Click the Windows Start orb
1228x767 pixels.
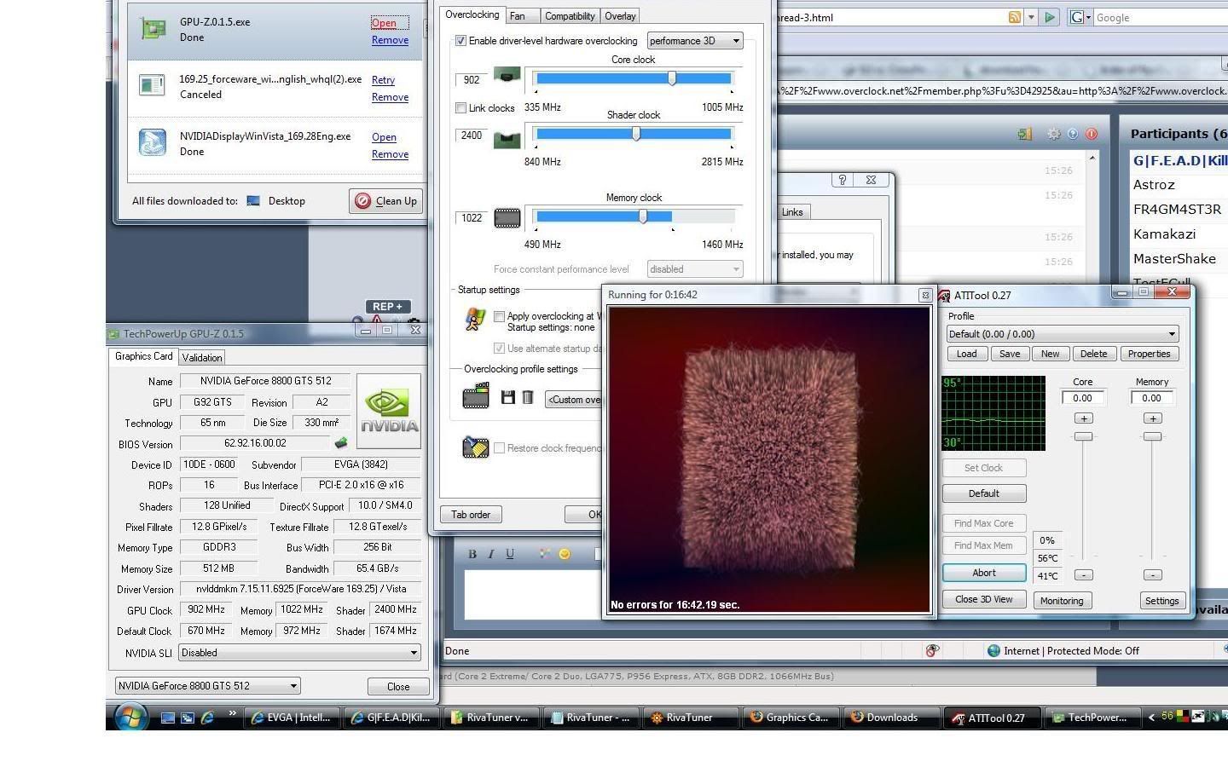coord(130,718)
